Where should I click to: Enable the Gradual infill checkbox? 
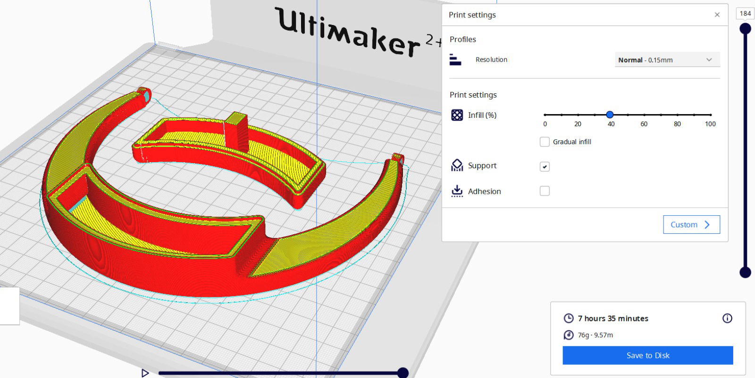pos(545,141)
